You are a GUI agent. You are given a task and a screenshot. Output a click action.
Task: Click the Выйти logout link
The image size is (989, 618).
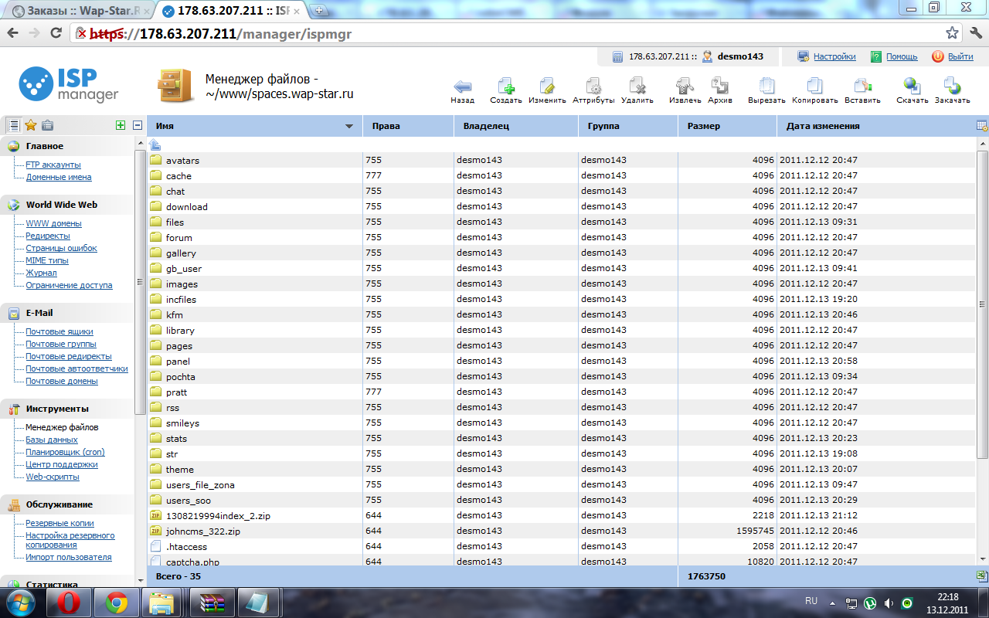click(x=960, y=56)
